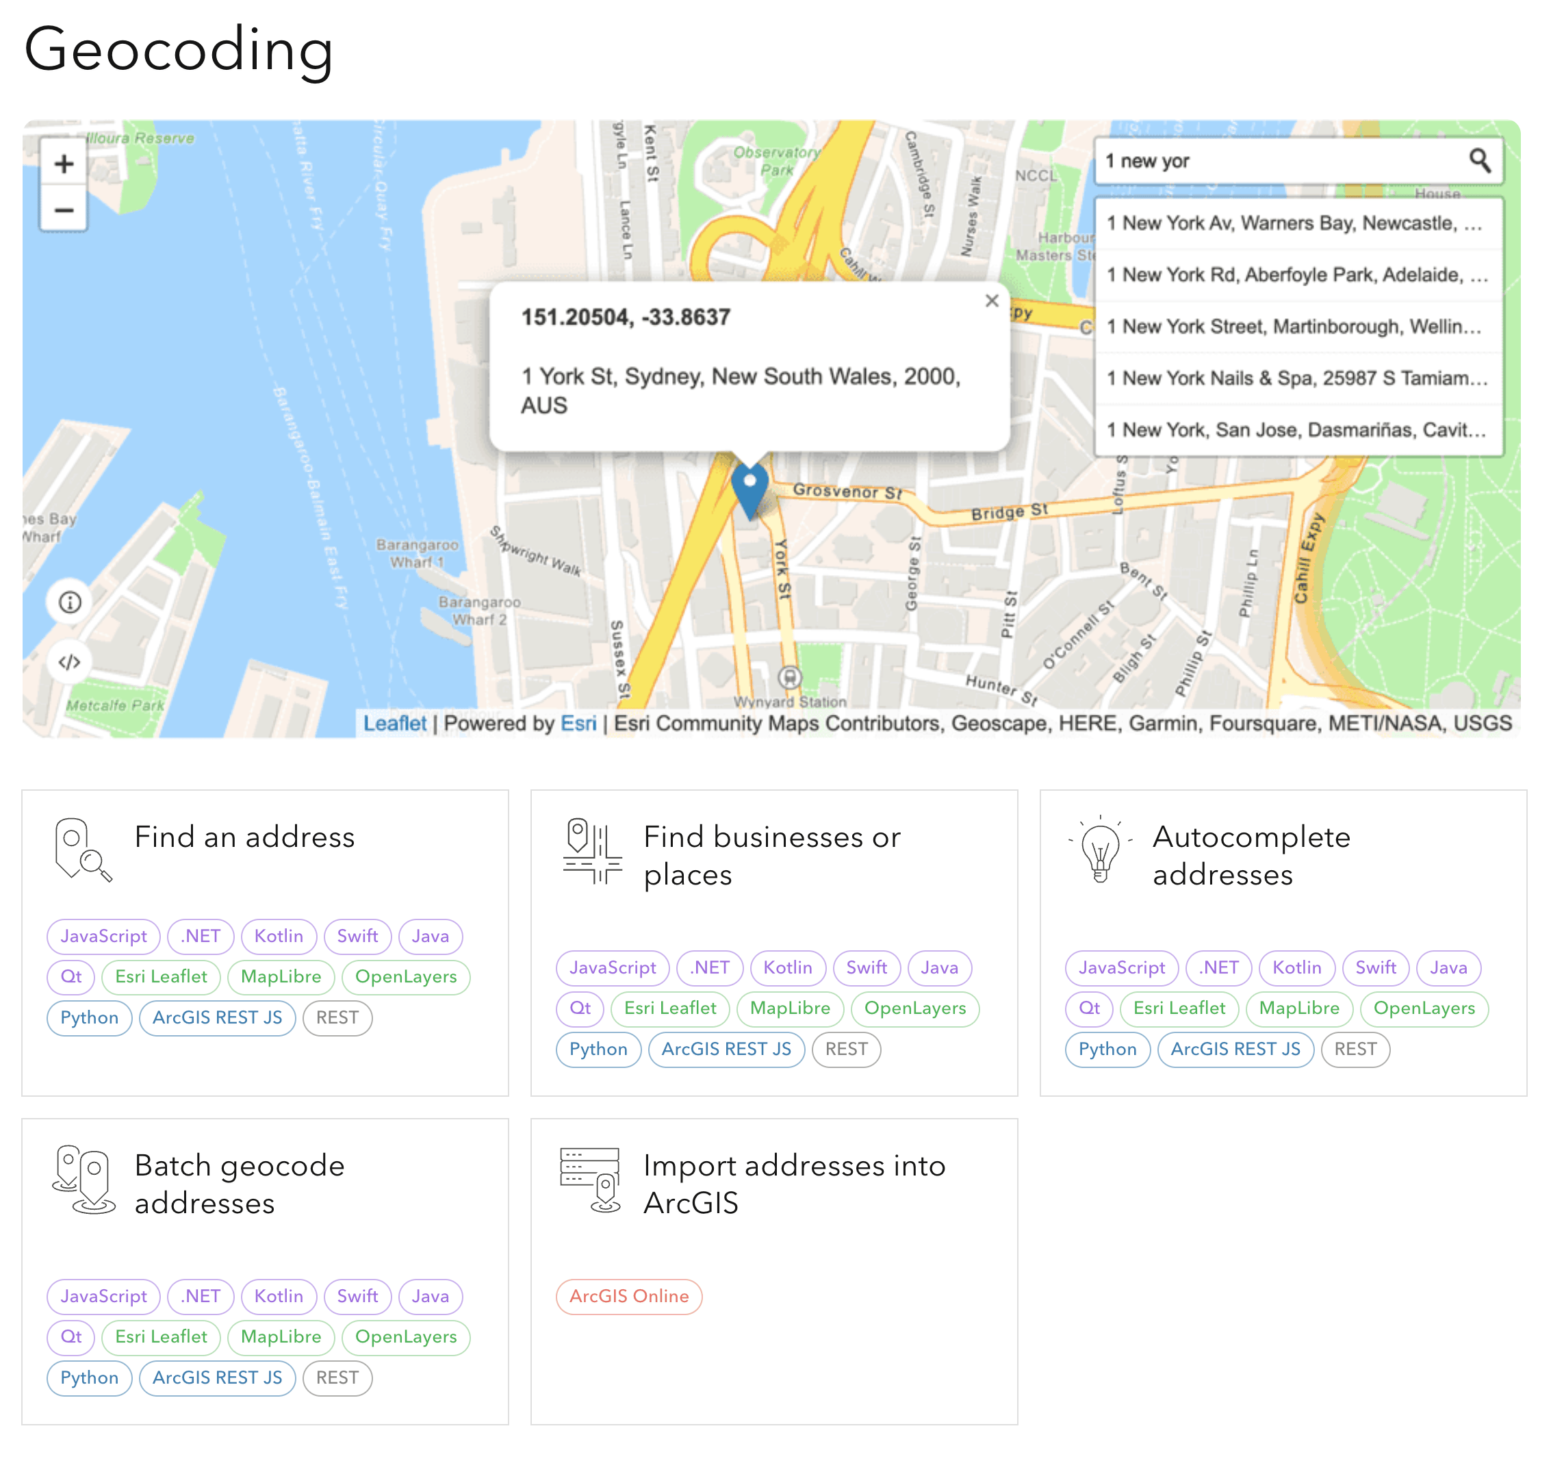
Task: Zoom in the map with plus button
Action: tap(64, 163)
